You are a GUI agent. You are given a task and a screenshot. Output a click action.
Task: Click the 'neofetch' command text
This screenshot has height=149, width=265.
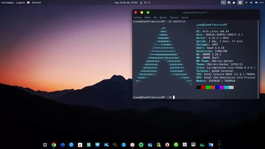click(x=179, y=21)
